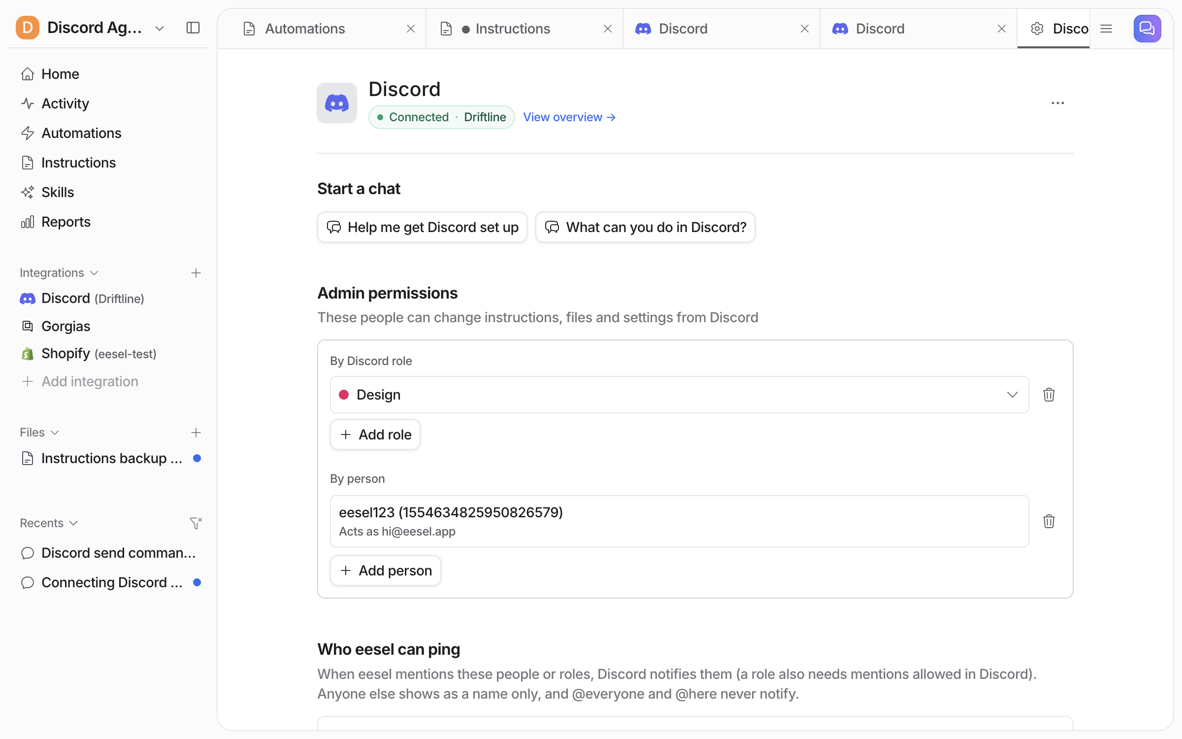The height and width of the screenshot is (739, 1182).
Task: Remove person eesel123 with trash icon
Action: pyautogui.click(x=1049, y=521)
